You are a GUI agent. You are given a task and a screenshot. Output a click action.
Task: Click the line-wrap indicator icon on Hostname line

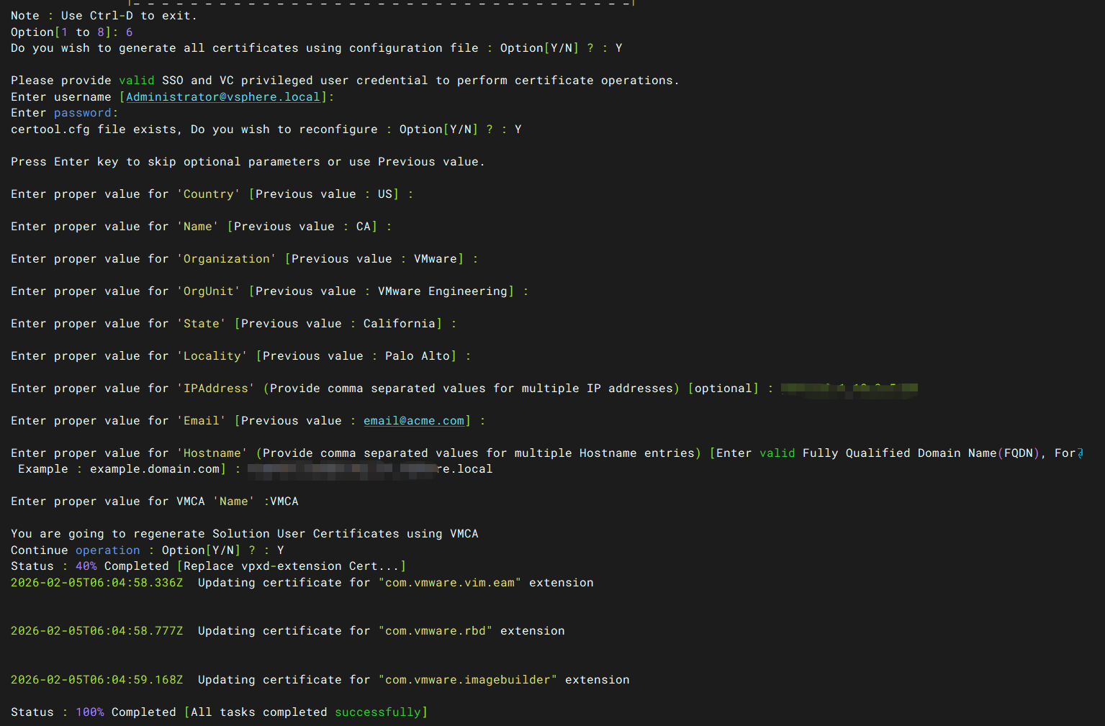coord(1080,453)
